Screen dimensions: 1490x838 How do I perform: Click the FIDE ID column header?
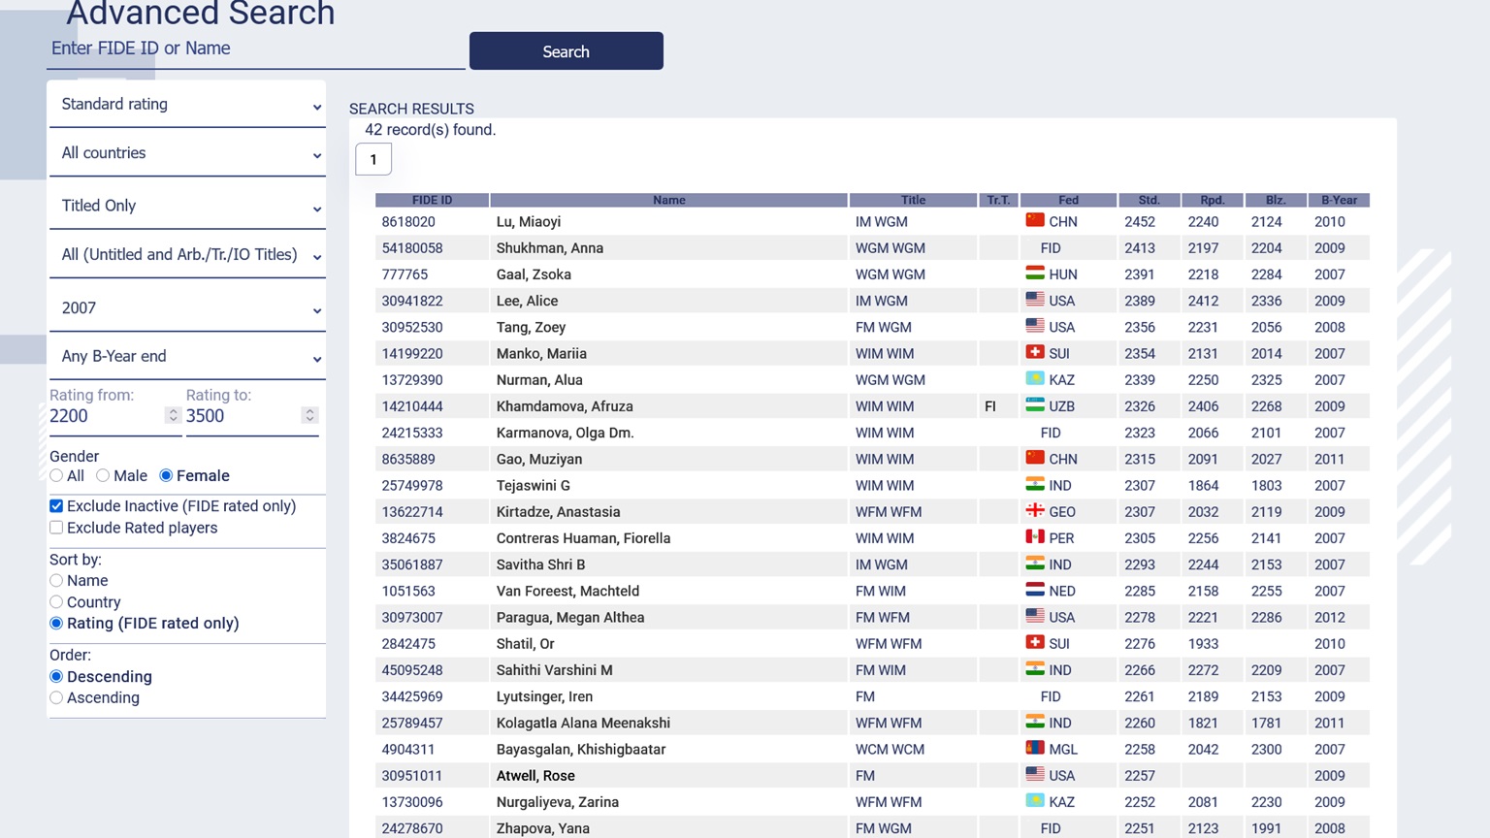[433, 200]
